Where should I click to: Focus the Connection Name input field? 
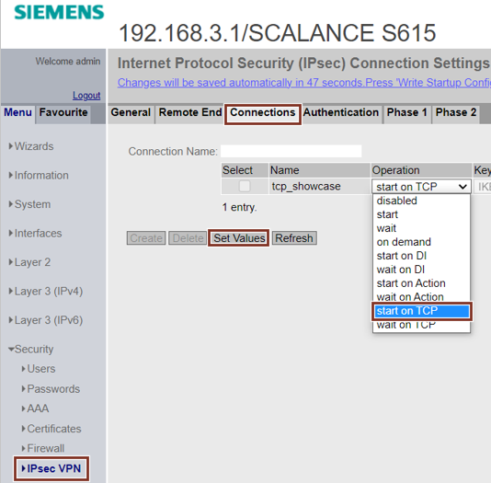click(x=291, y=151)
